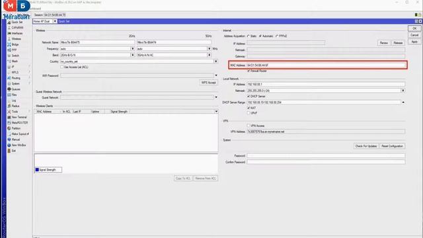The height and width of the screenshot is (238, 423).
Task: Open the Wireless sidebar item
Action: click(x=17, y=39)
